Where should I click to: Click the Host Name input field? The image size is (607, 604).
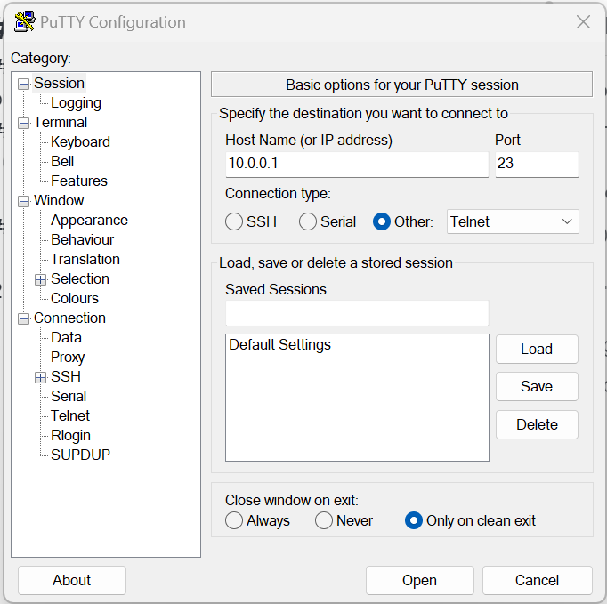tap(356, 165)
